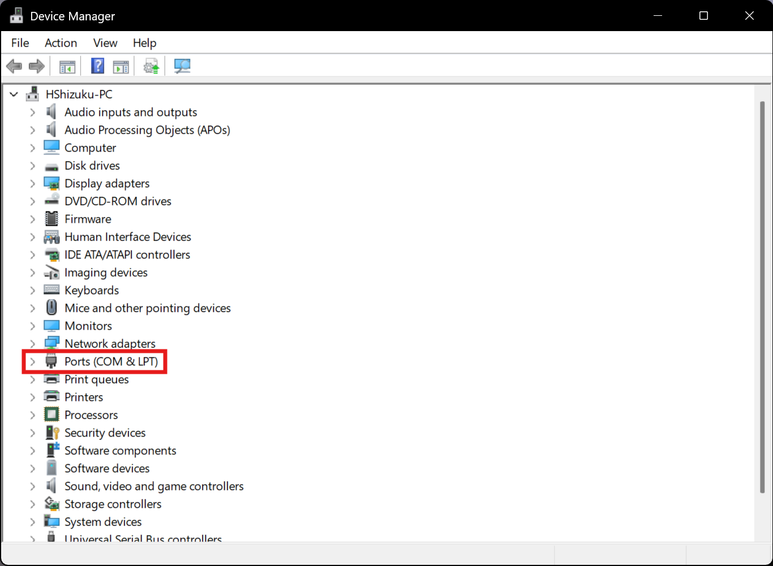The height and width of the screenshot is (566, 773).
Task: Click Show/Hide Console Tree toolbar icon
Action: pyautogui.click(x=67, y=66)
